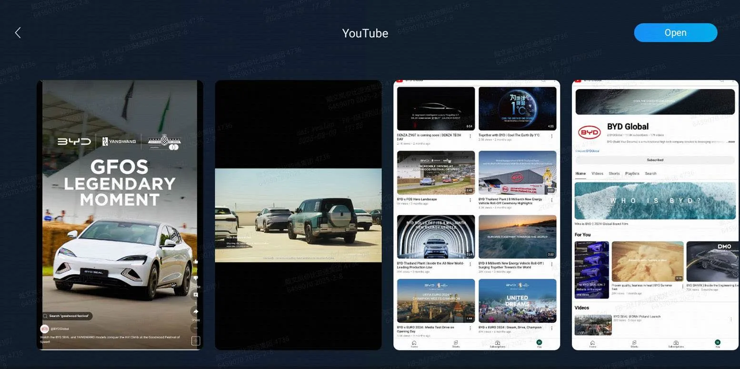Click the Videos section heading below For You
740x369 pixels.
pyautogui.click(x=582, y=308)
